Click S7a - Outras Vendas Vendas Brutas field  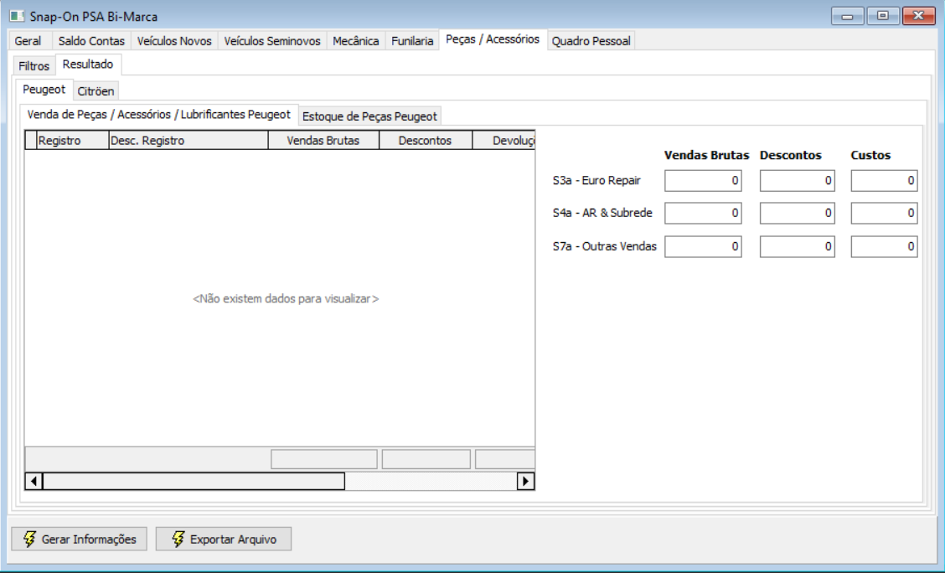click(703, 246)
